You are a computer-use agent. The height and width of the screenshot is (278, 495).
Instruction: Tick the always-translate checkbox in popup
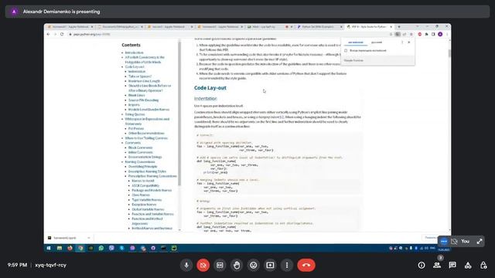[x=346, y=50]
